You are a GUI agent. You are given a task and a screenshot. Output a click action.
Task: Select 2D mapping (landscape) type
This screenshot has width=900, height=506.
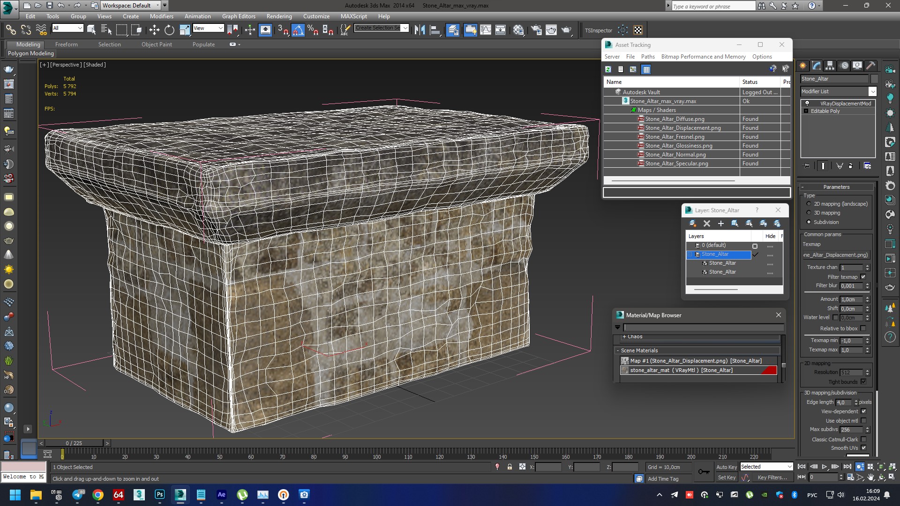coord(809,204)
